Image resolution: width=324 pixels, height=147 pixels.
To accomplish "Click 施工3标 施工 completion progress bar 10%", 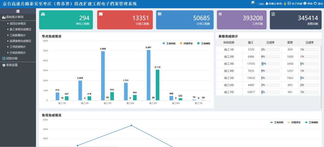I will coord(270,64).
